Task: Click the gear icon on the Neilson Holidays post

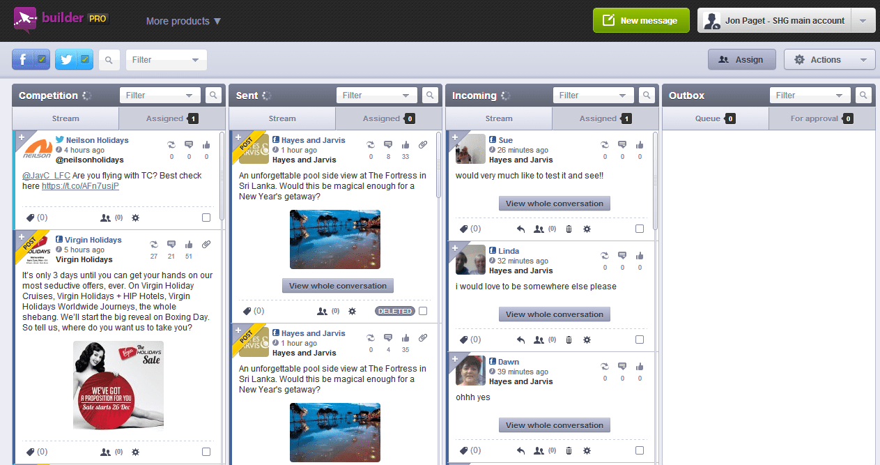Action: 135,218
